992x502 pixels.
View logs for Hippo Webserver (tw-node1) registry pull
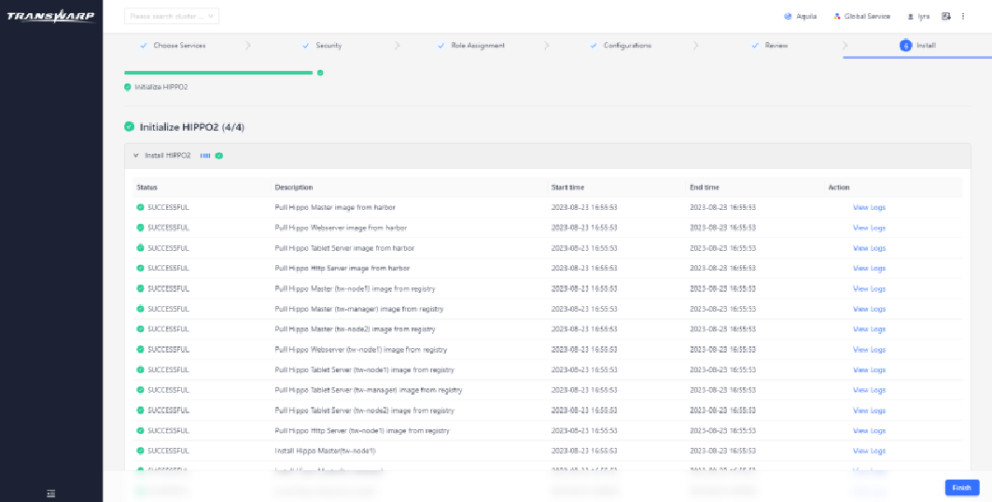pos(869,350)
